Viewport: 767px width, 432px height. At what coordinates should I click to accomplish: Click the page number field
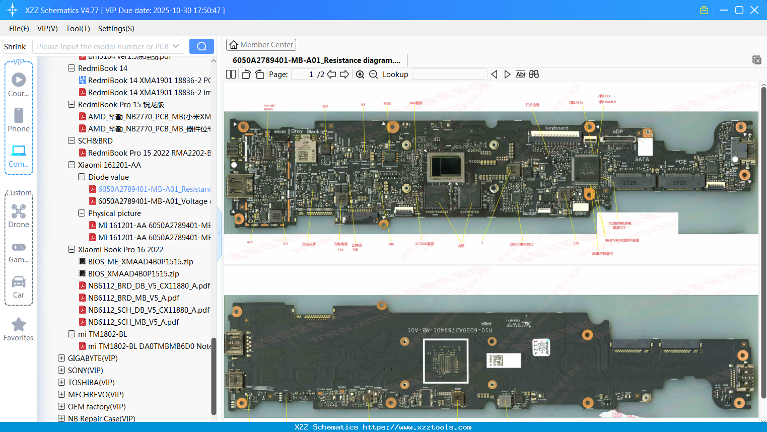tap(303, 75)
